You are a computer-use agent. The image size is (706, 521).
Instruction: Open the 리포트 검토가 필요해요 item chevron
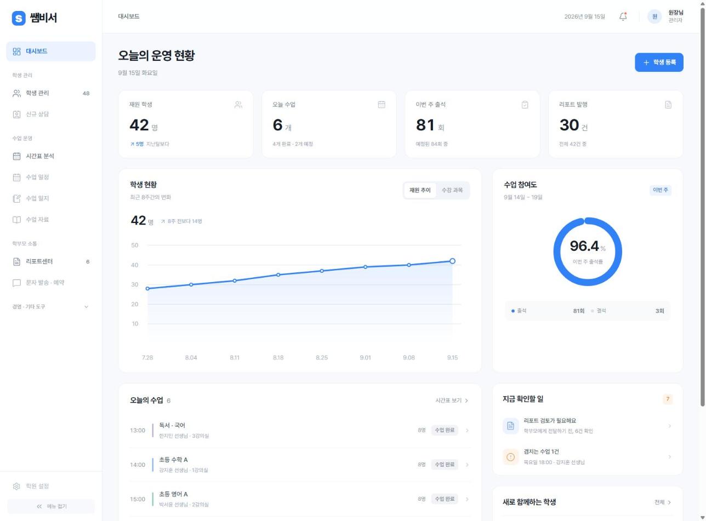point(670,426)
